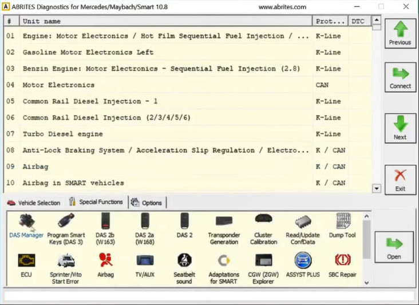The height and width of the screenshot is (305, 419).
Task: Select the Seatbelt sound icon
Action: pos(184,269)
